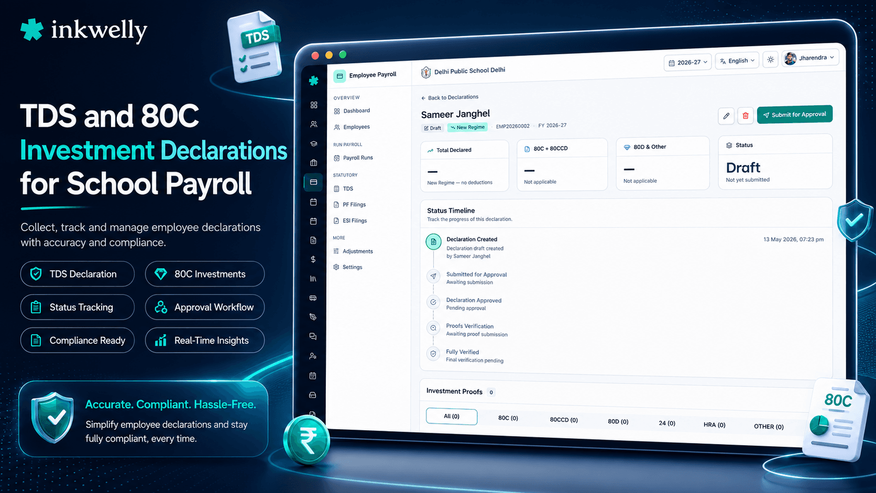Image resolution: width=876 pixels, height=493 pixels.
Task: Select the dated calendar icon near the rail bottom
Action: (313, 375)
